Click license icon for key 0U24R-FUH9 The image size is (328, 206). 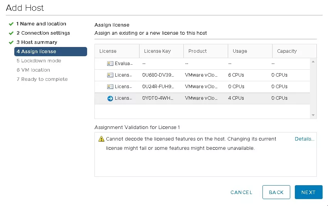pyautogui.click(x=110, y=87)
